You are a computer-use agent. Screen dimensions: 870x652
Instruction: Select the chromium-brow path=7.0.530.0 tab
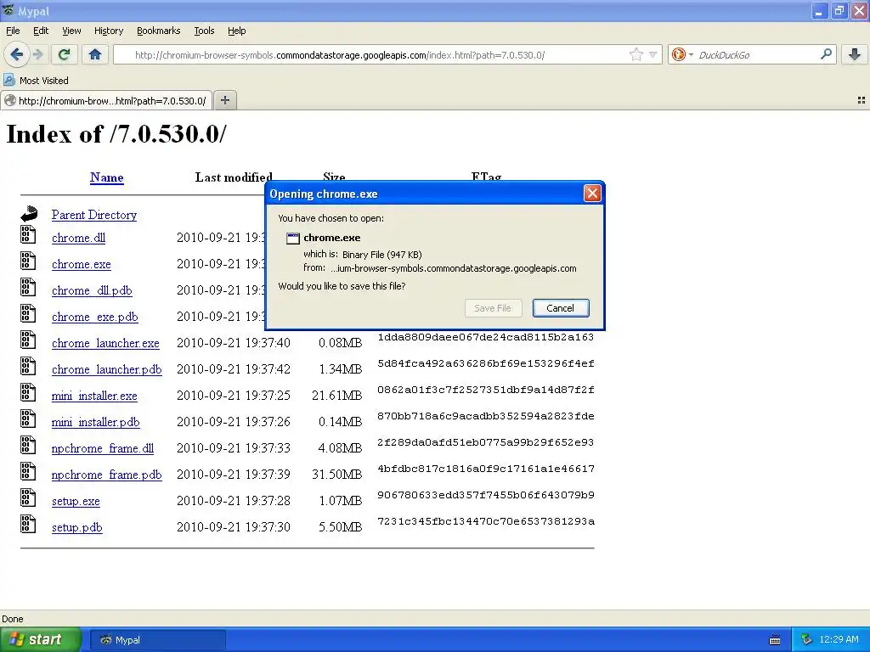coord(106,100)
